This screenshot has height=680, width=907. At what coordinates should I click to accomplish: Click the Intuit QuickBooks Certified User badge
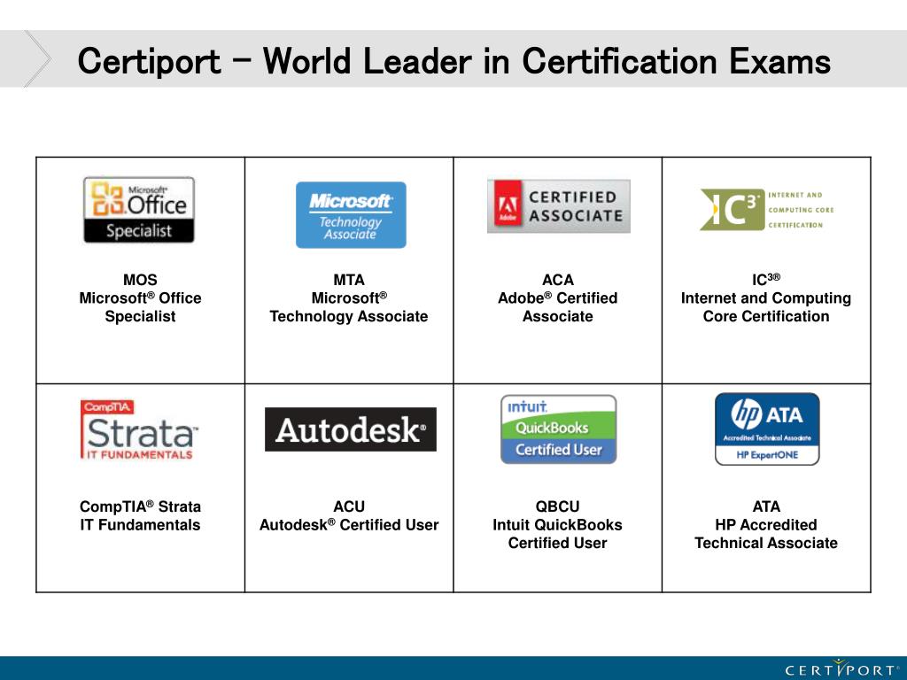(558, 429)
